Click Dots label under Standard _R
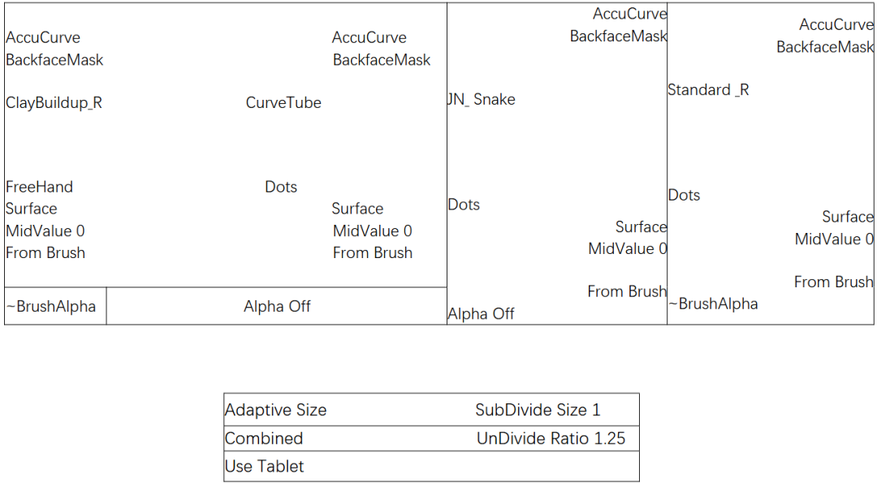The height and width of the screenshot is (491, 877). pyautogui.click(x=684, y=195)
